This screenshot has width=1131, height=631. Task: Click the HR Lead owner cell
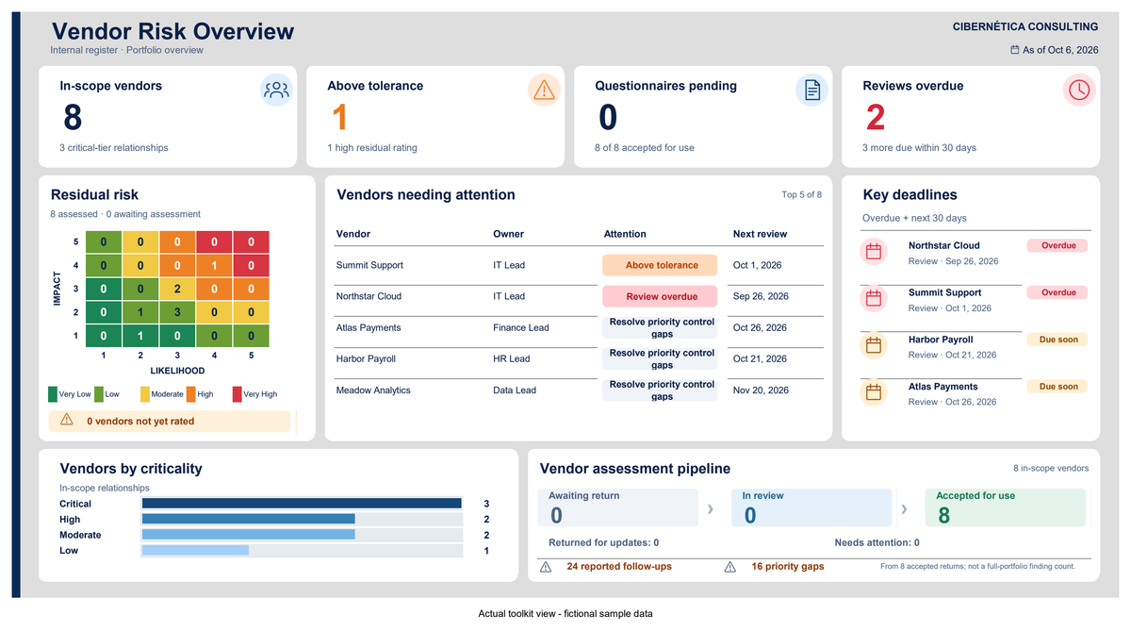pyautogui.click(x=512, y=358)
